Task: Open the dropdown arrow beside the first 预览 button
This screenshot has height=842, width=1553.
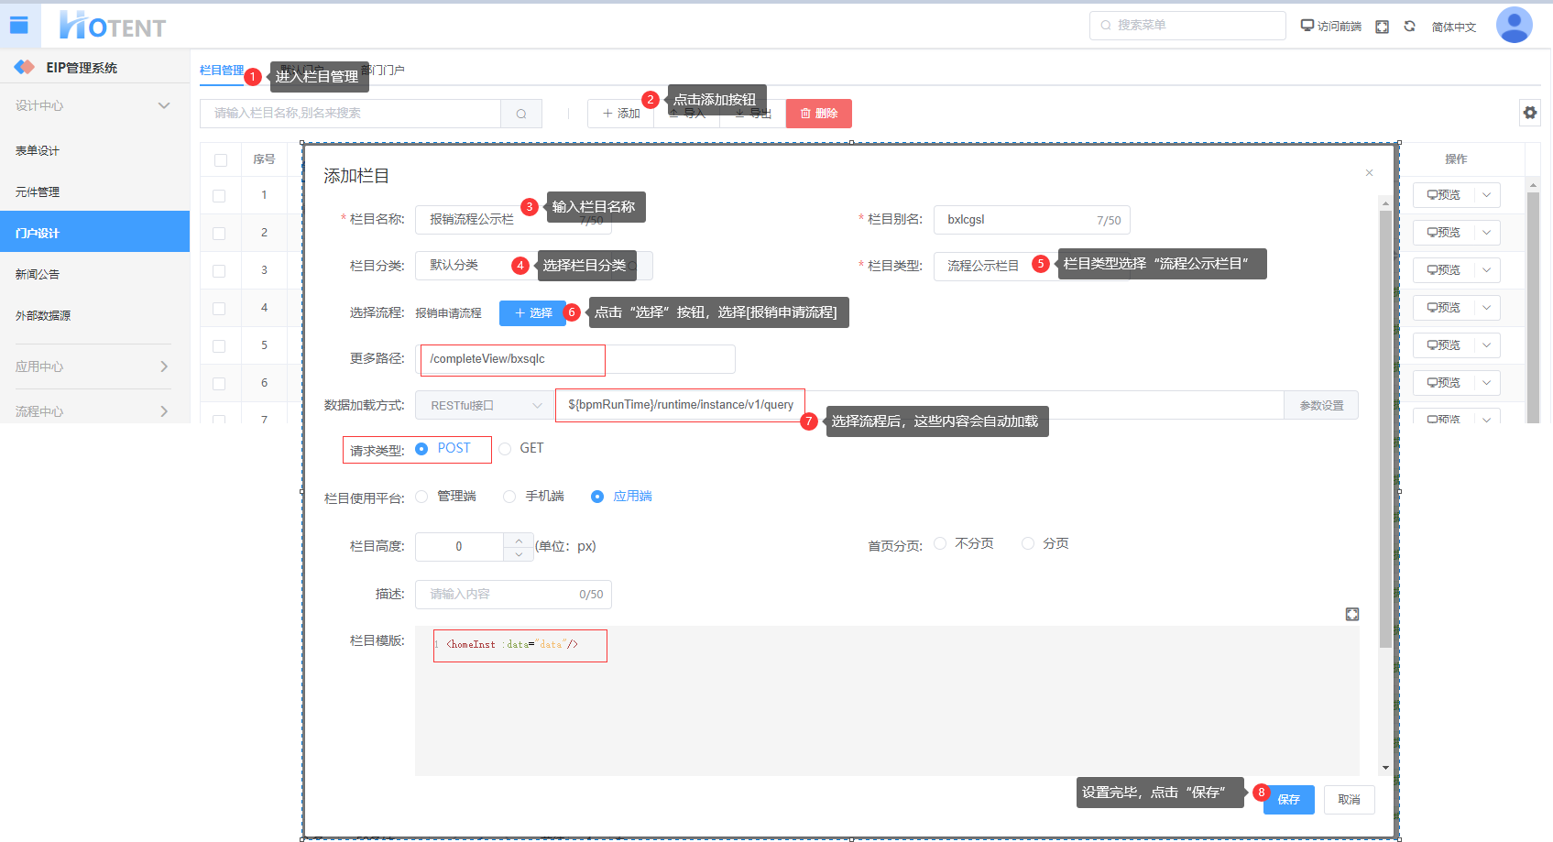Action: pos(1486,195)
